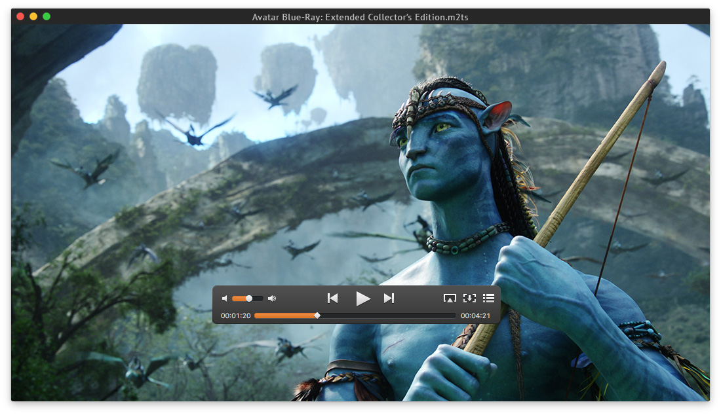The width and height of the screenshot is (721, 415).
Task: Minimize the window with yellow button
Action: 33,16
